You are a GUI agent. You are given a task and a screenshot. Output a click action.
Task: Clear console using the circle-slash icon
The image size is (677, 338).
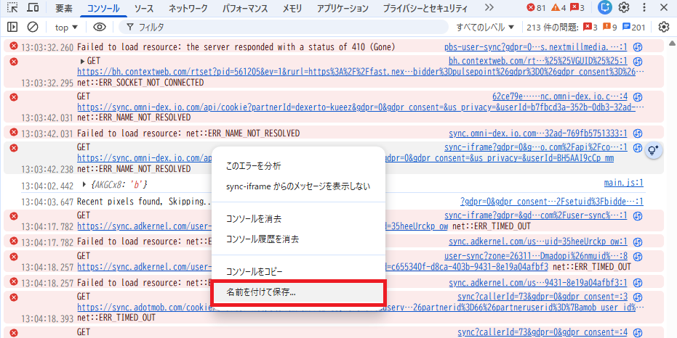tap(33, 28)
